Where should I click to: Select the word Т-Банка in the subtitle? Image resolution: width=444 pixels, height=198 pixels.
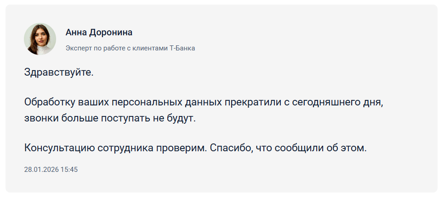(182, 48)
